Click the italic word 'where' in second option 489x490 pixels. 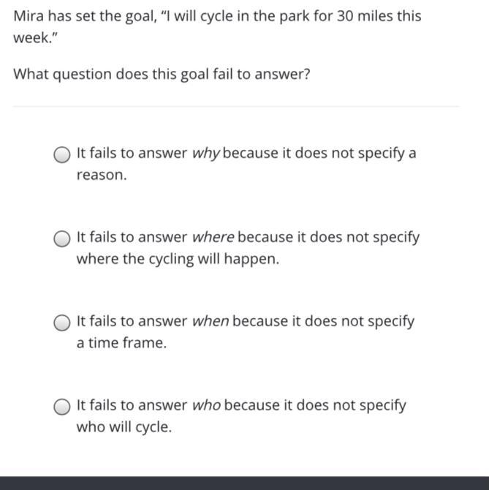coord(213,238)
